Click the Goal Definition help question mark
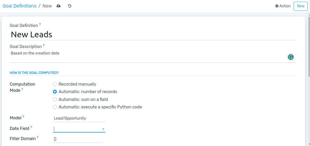310x146 pixels. pos(40,24)
